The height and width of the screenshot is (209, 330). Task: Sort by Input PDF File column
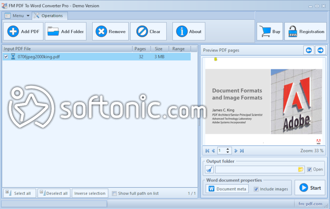point(67,49)
